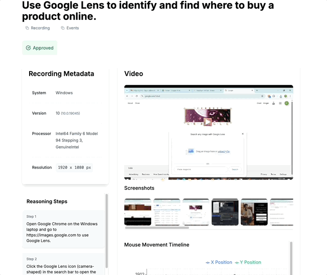This screenshot has height=275, width=327.
Task: Click the Recording Metadata heading
Action: click(x=61, y=74)
